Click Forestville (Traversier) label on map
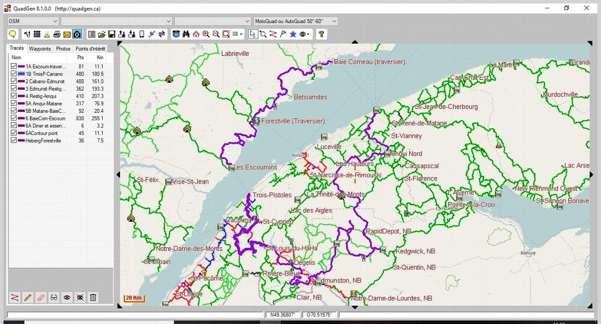 coord(293,121)
